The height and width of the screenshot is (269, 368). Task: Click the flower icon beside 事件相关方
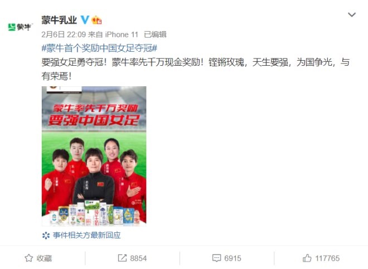click(x=46, y=235)
